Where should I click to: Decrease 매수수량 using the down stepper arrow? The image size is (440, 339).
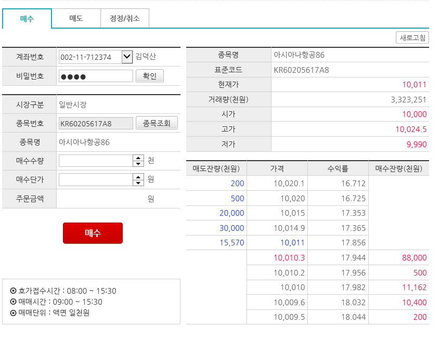(137, 163)
